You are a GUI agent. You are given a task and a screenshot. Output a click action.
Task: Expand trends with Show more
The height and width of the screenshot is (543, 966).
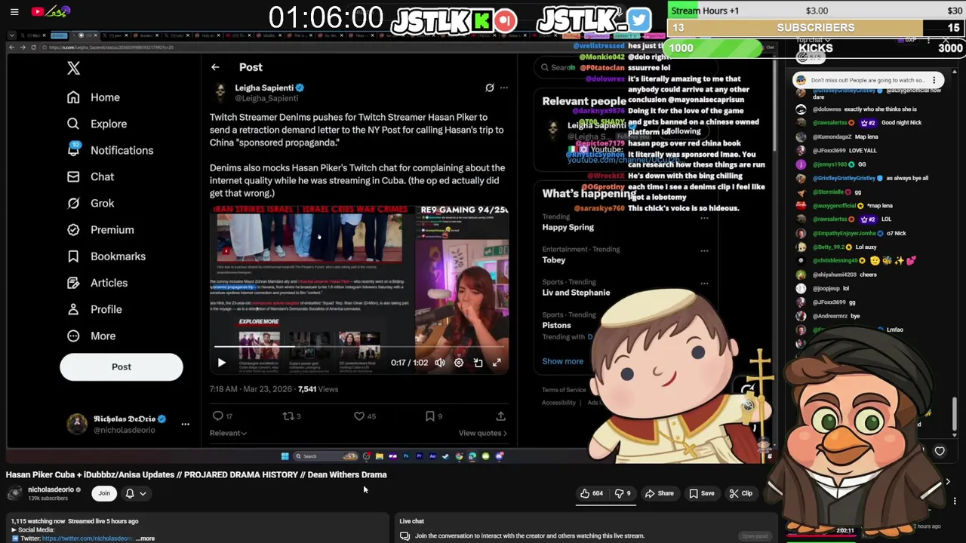[x=563, y=361]
